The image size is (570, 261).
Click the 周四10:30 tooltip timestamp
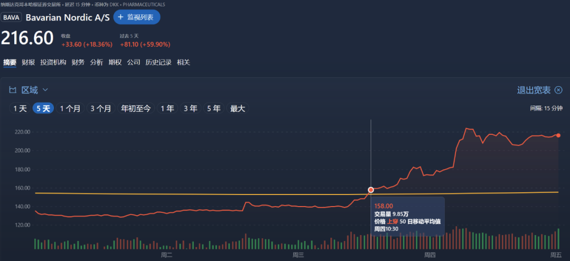pos(386,229)
